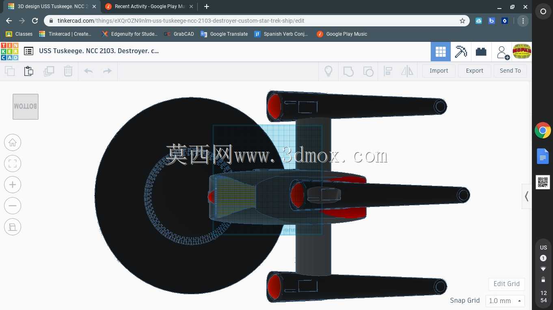Click invite collaborator person icon
The image size is (553, 310).
[503, 52]
